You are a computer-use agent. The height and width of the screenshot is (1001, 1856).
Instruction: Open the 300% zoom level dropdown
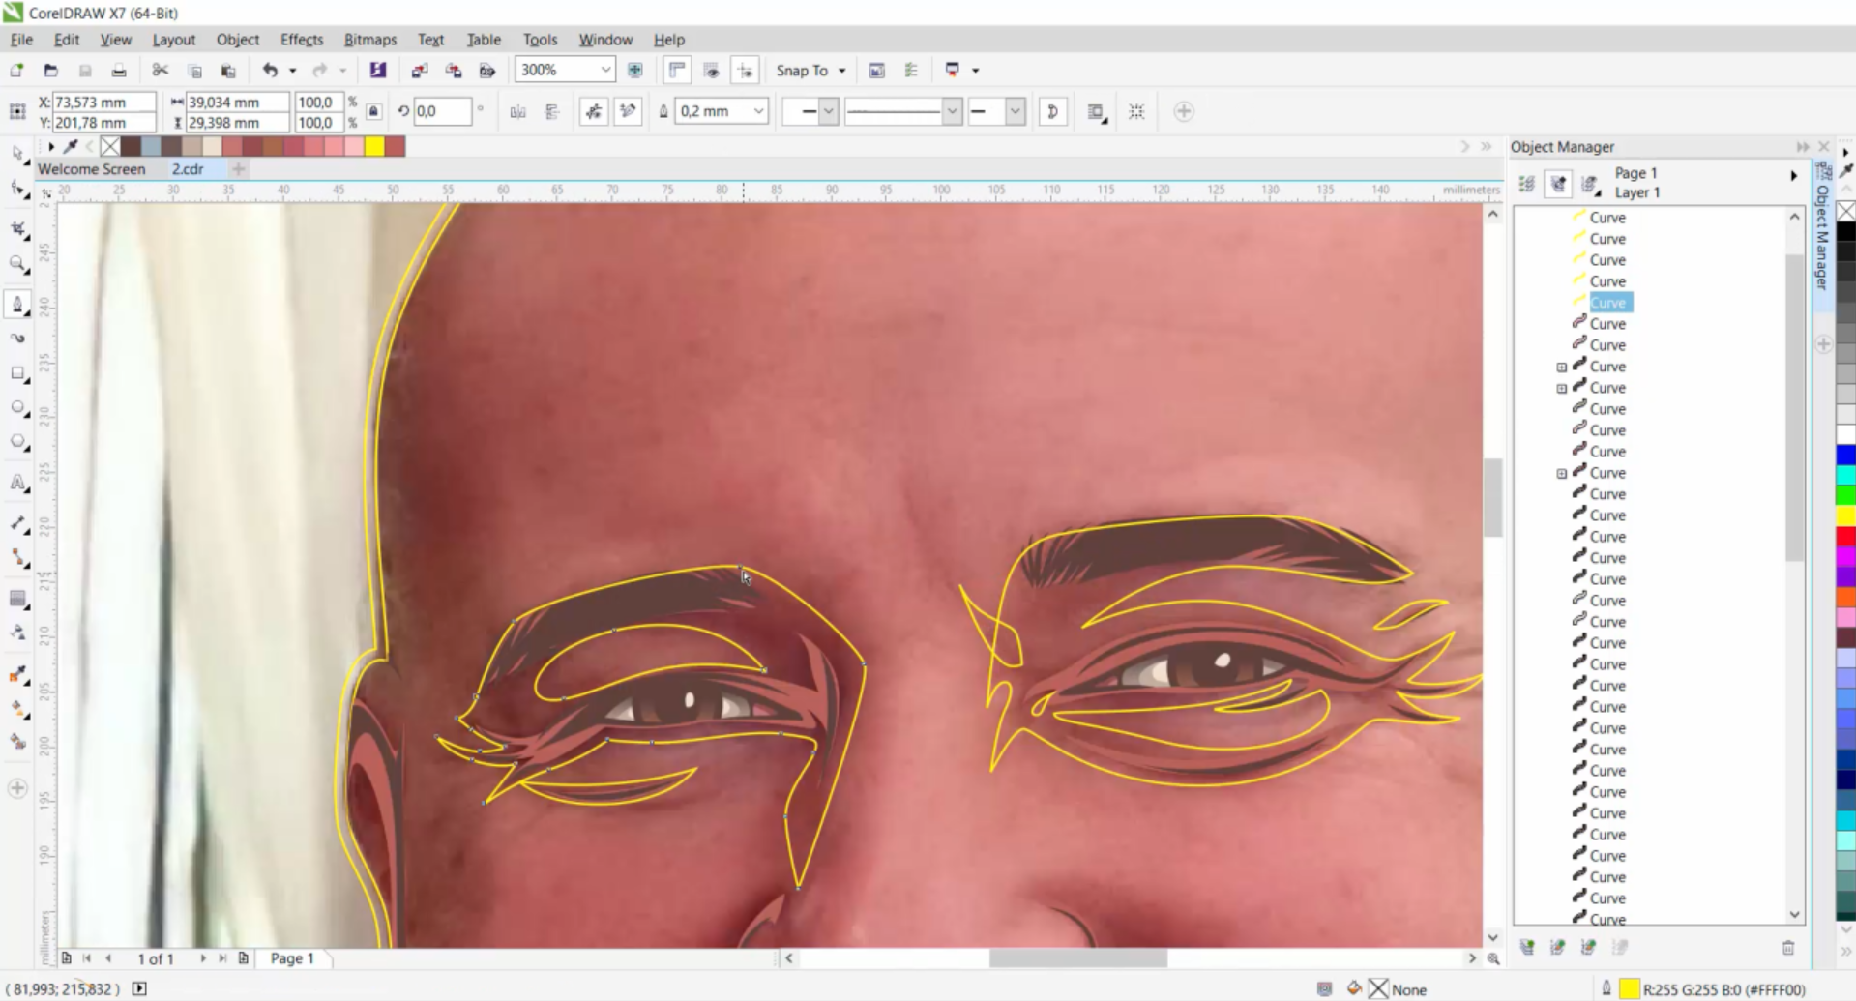pyautogui.click(x=605, y=70)
